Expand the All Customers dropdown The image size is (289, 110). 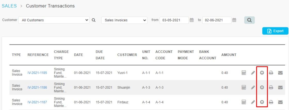click(54, 20)
